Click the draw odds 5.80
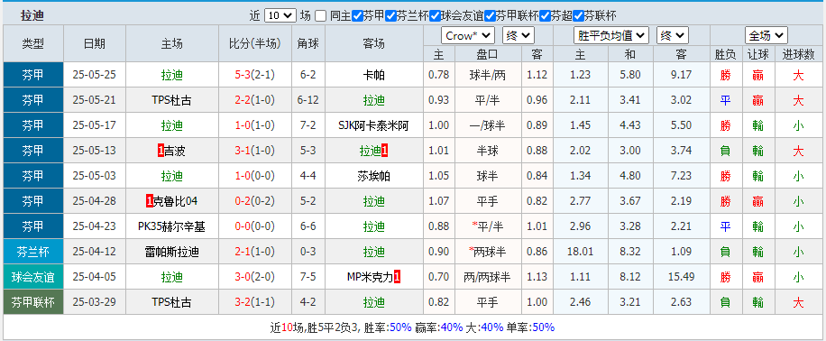The height and width of the screenshot is (341, 826). (x=630, y=75)
